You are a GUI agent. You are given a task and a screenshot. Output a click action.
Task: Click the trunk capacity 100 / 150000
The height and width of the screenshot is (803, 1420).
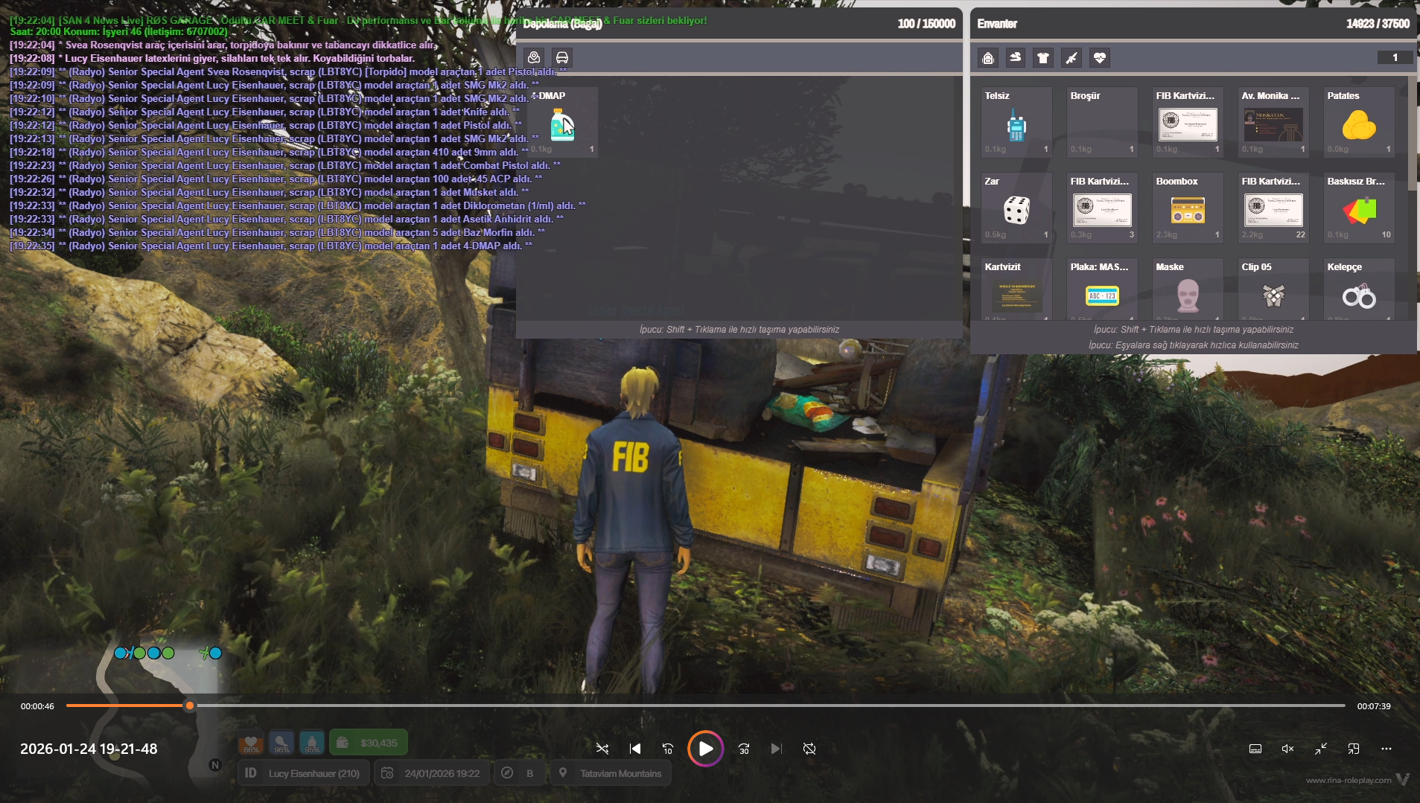(x=926, y=24)
